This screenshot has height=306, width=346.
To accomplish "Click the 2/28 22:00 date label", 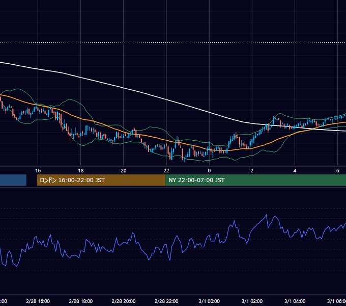I will pyautogui.click(x=166, y=301).
